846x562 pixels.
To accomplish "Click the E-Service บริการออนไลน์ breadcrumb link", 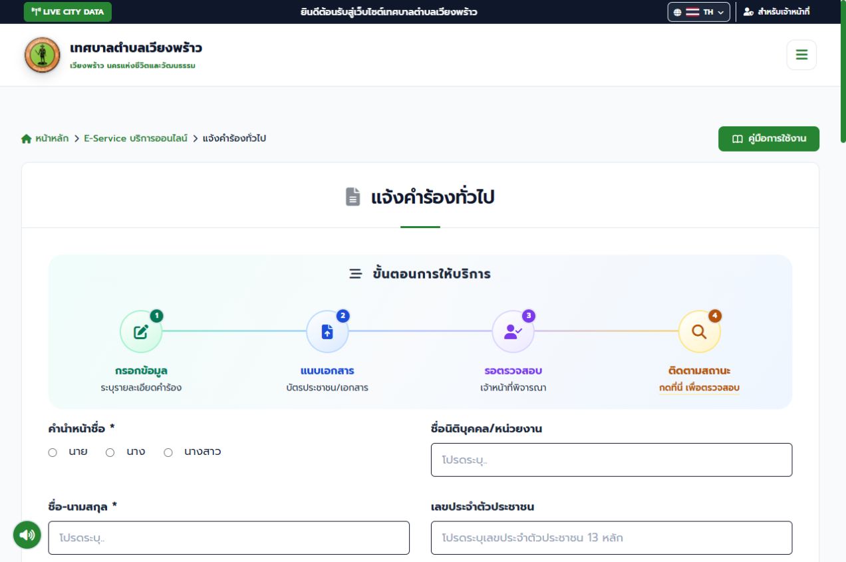I will [136, 138].
